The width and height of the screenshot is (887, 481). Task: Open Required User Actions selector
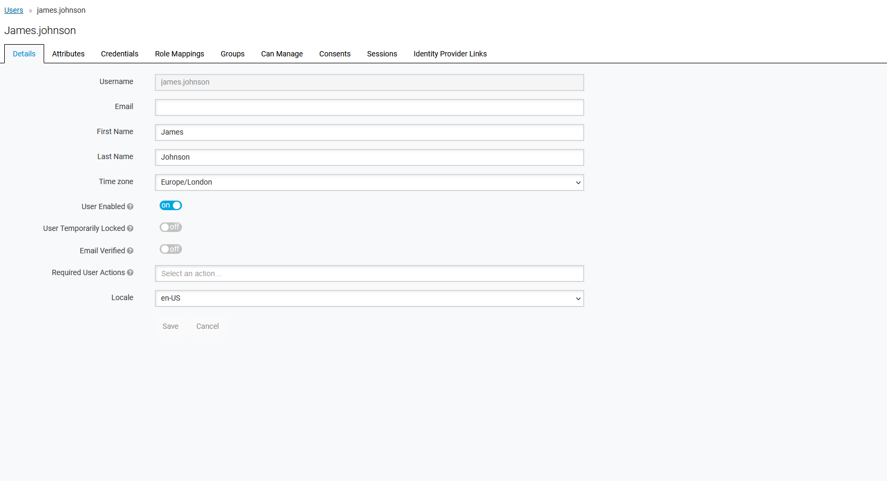click(369, 273)
